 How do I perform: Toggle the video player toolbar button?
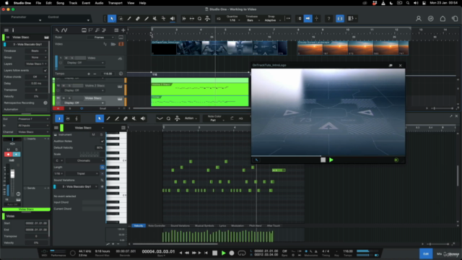[340, 19]
